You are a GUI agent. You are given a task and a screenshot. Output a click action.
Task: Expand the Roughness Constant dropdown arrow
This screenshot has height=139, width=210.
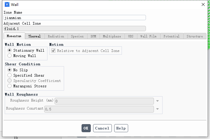157,109
